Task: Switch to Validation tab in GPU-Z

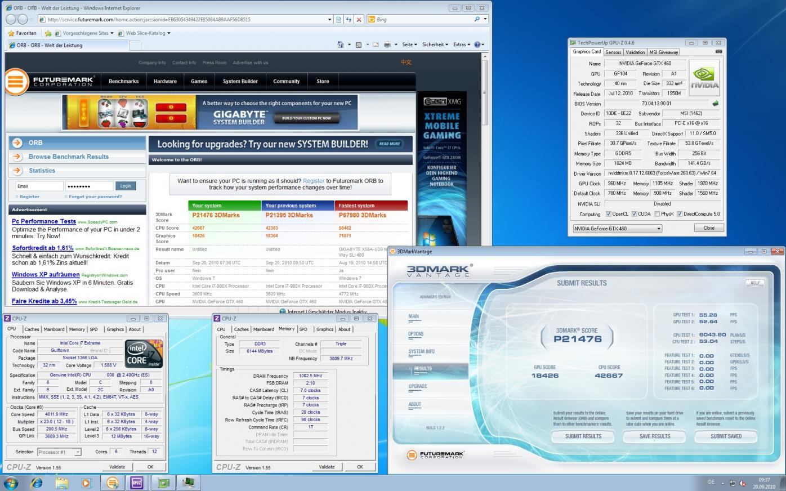Action: pyautogui.click(x=635, y=52)
